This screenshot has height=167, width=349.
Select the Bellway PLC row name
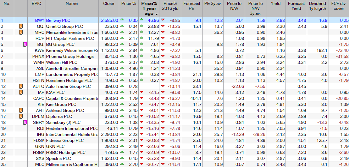pyautogui.click(x=58, y=20)
